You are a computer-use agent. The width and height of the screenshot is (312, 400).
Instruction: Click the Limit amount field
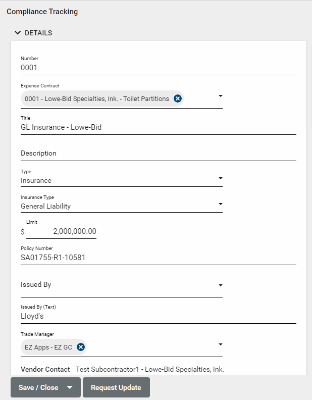(x=62, y=231)
